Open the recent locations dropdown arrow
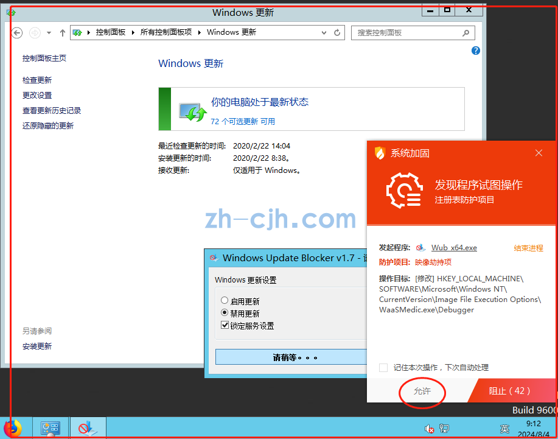This screenshot has width=558, height=439. point(49,33)
